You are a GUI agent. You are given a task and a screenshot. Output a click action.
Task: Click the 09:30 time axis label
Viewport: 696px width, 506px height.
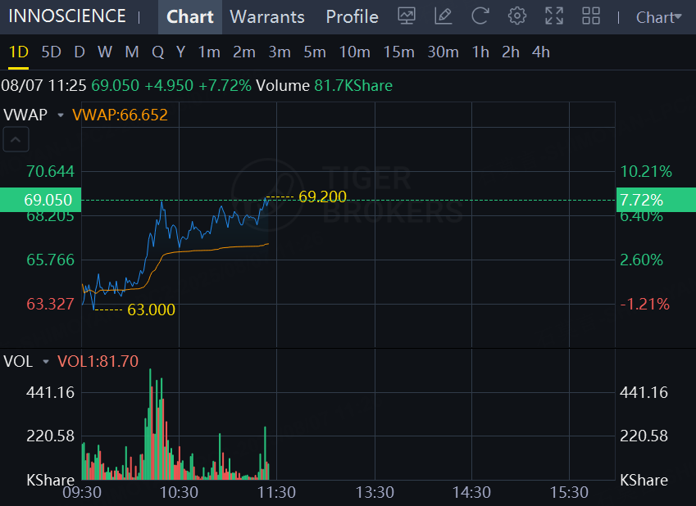click(82, 492)
